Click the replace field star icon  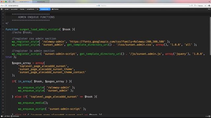click(x=99, y=6)
